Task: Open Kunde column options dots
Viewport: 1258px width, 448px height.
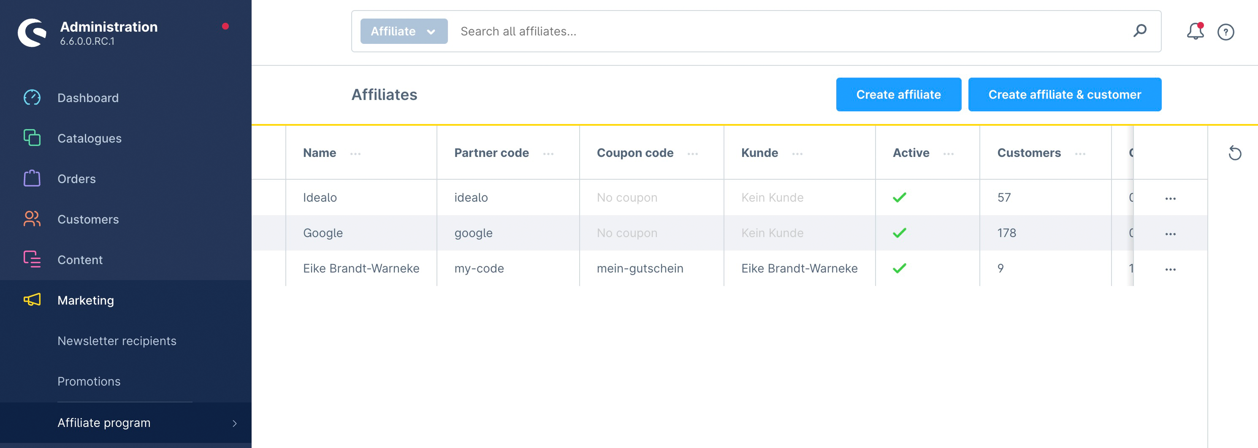Action: coord(797,154)
